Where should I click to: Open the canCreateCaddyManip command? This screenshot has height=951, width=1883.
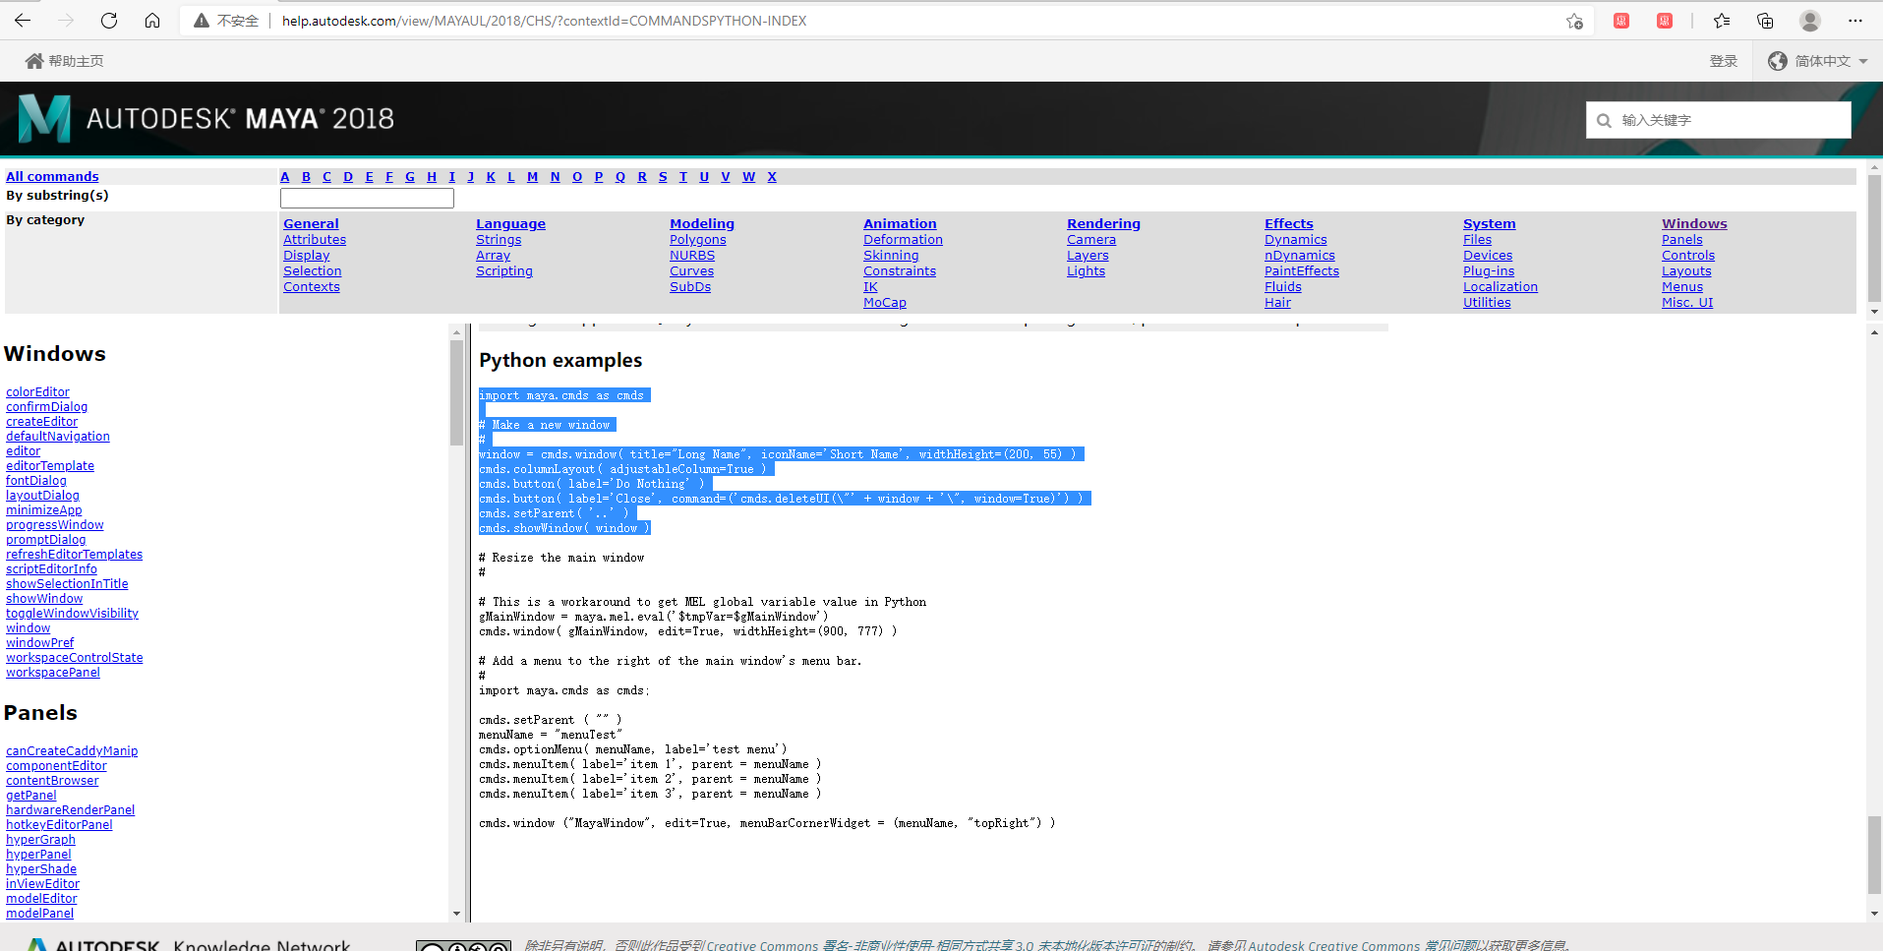(72, 751)
